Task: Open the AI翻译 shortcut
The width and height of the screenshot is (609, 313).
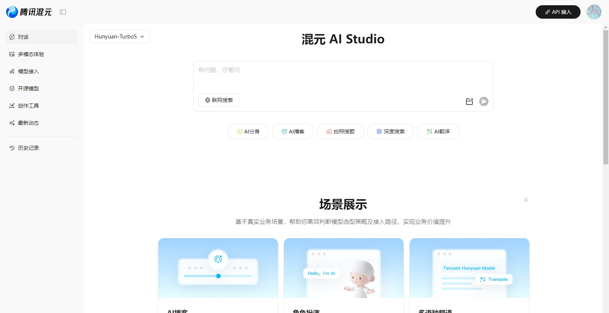Action: tap(438, 131)
